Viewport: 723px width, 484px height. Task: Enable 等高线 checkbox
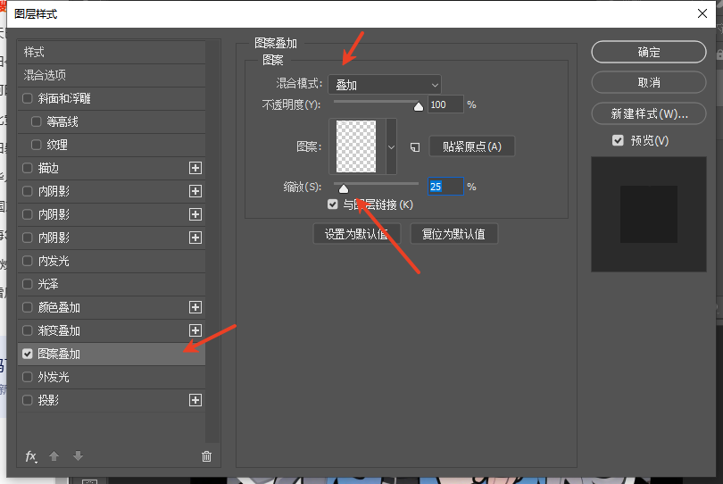click(x=36, y=121)
